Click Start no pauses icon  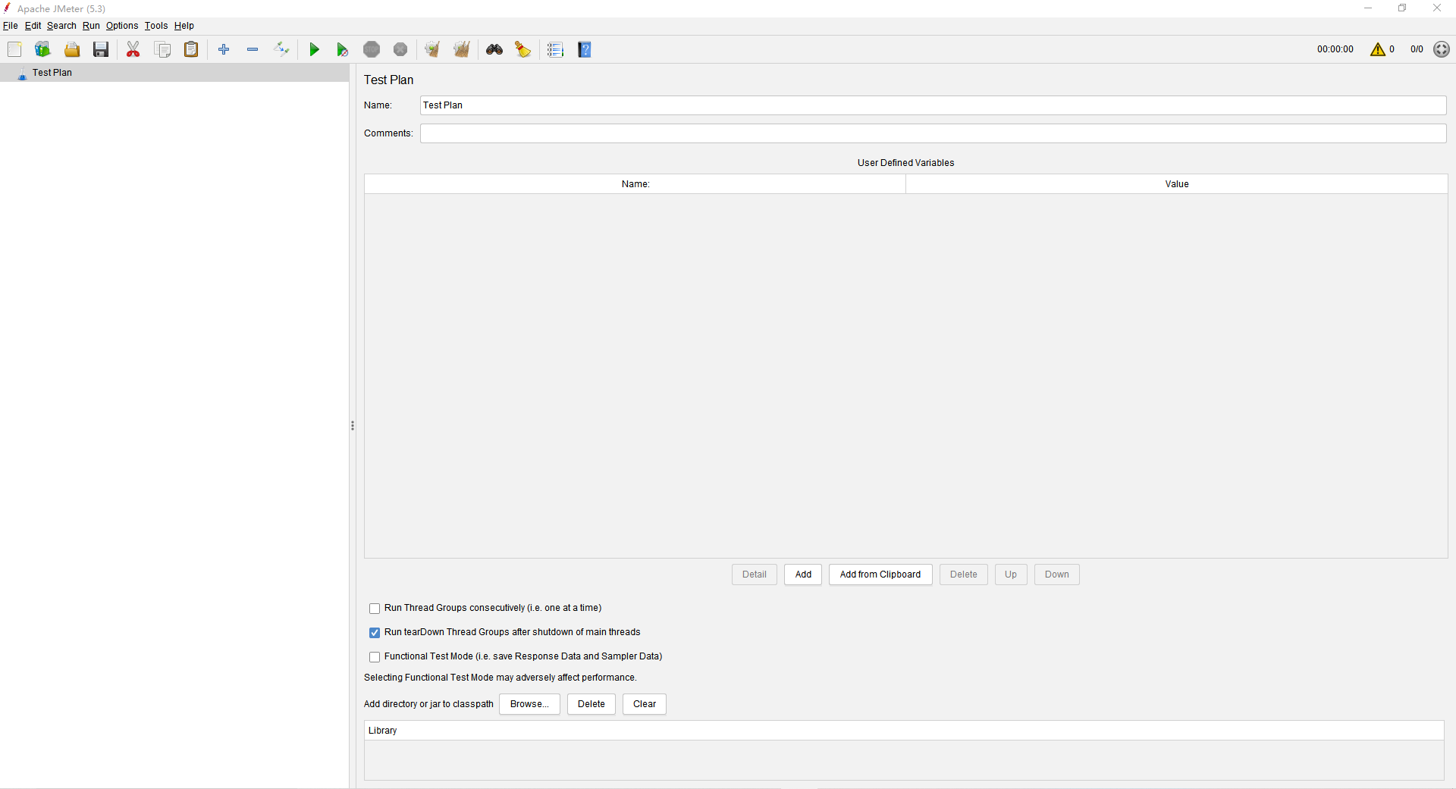(x=343, y=49)
